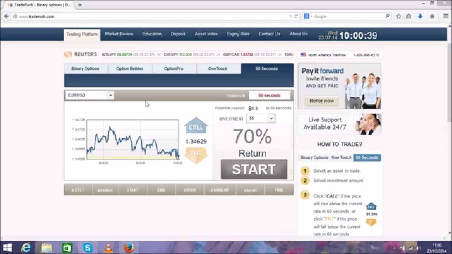
Task: Click the small CALL icon in How To Trade
Action: [371, 206]
